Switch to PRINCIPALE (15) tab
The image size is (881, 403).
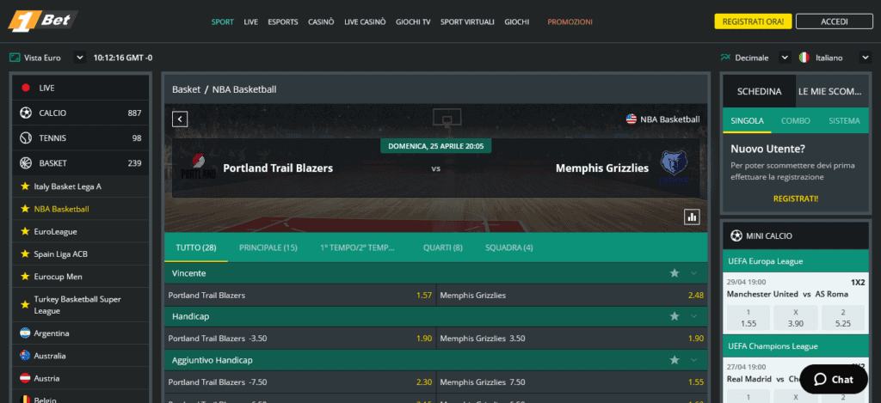tap(268, 247)
